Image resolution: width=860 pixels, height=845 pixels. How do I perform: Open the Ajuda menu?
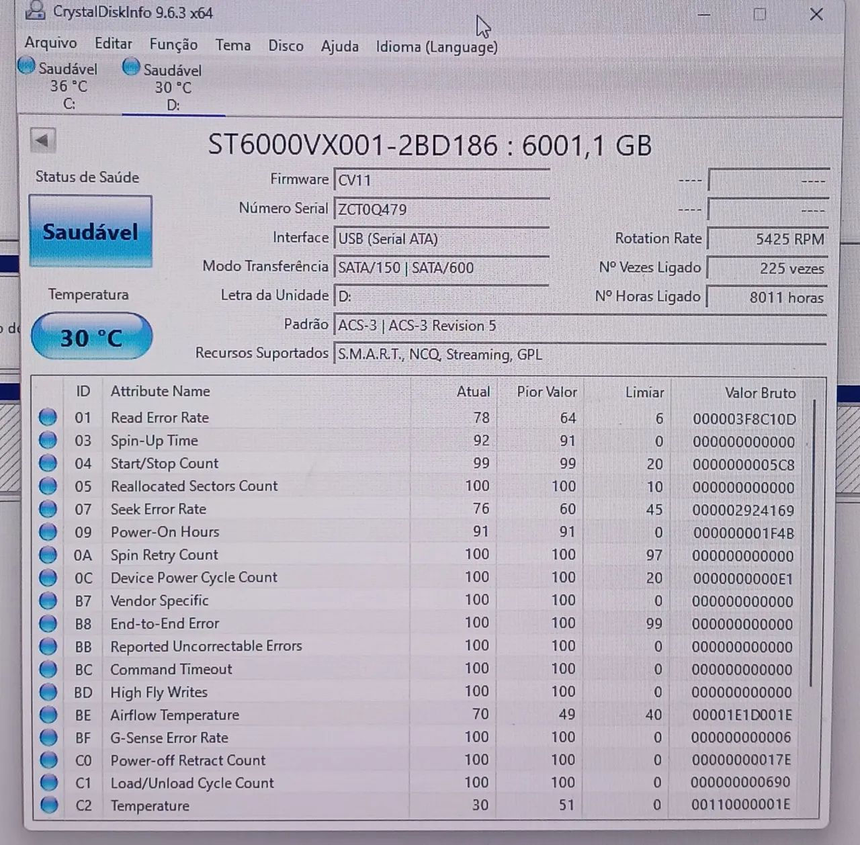[339, 46]
